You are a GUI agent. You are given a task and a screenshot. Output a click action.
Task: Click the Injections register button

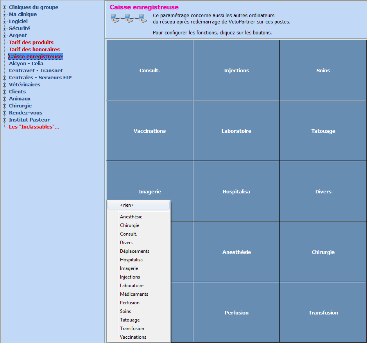coord(236,70)
